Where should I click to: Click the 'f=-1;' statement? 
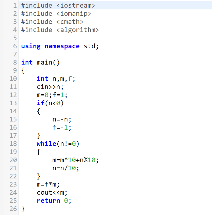coord(62,128)
